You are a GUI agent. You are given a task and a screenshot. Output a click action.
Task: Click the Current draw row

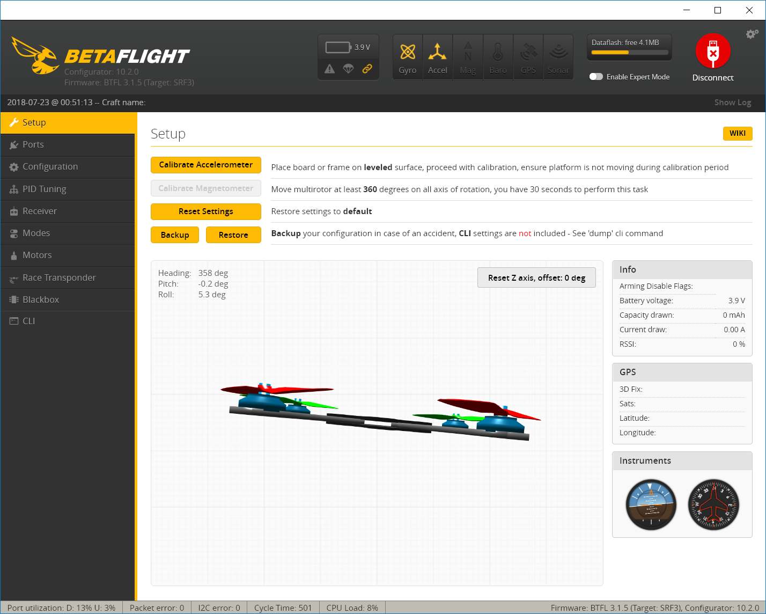[x=682, y=330]
